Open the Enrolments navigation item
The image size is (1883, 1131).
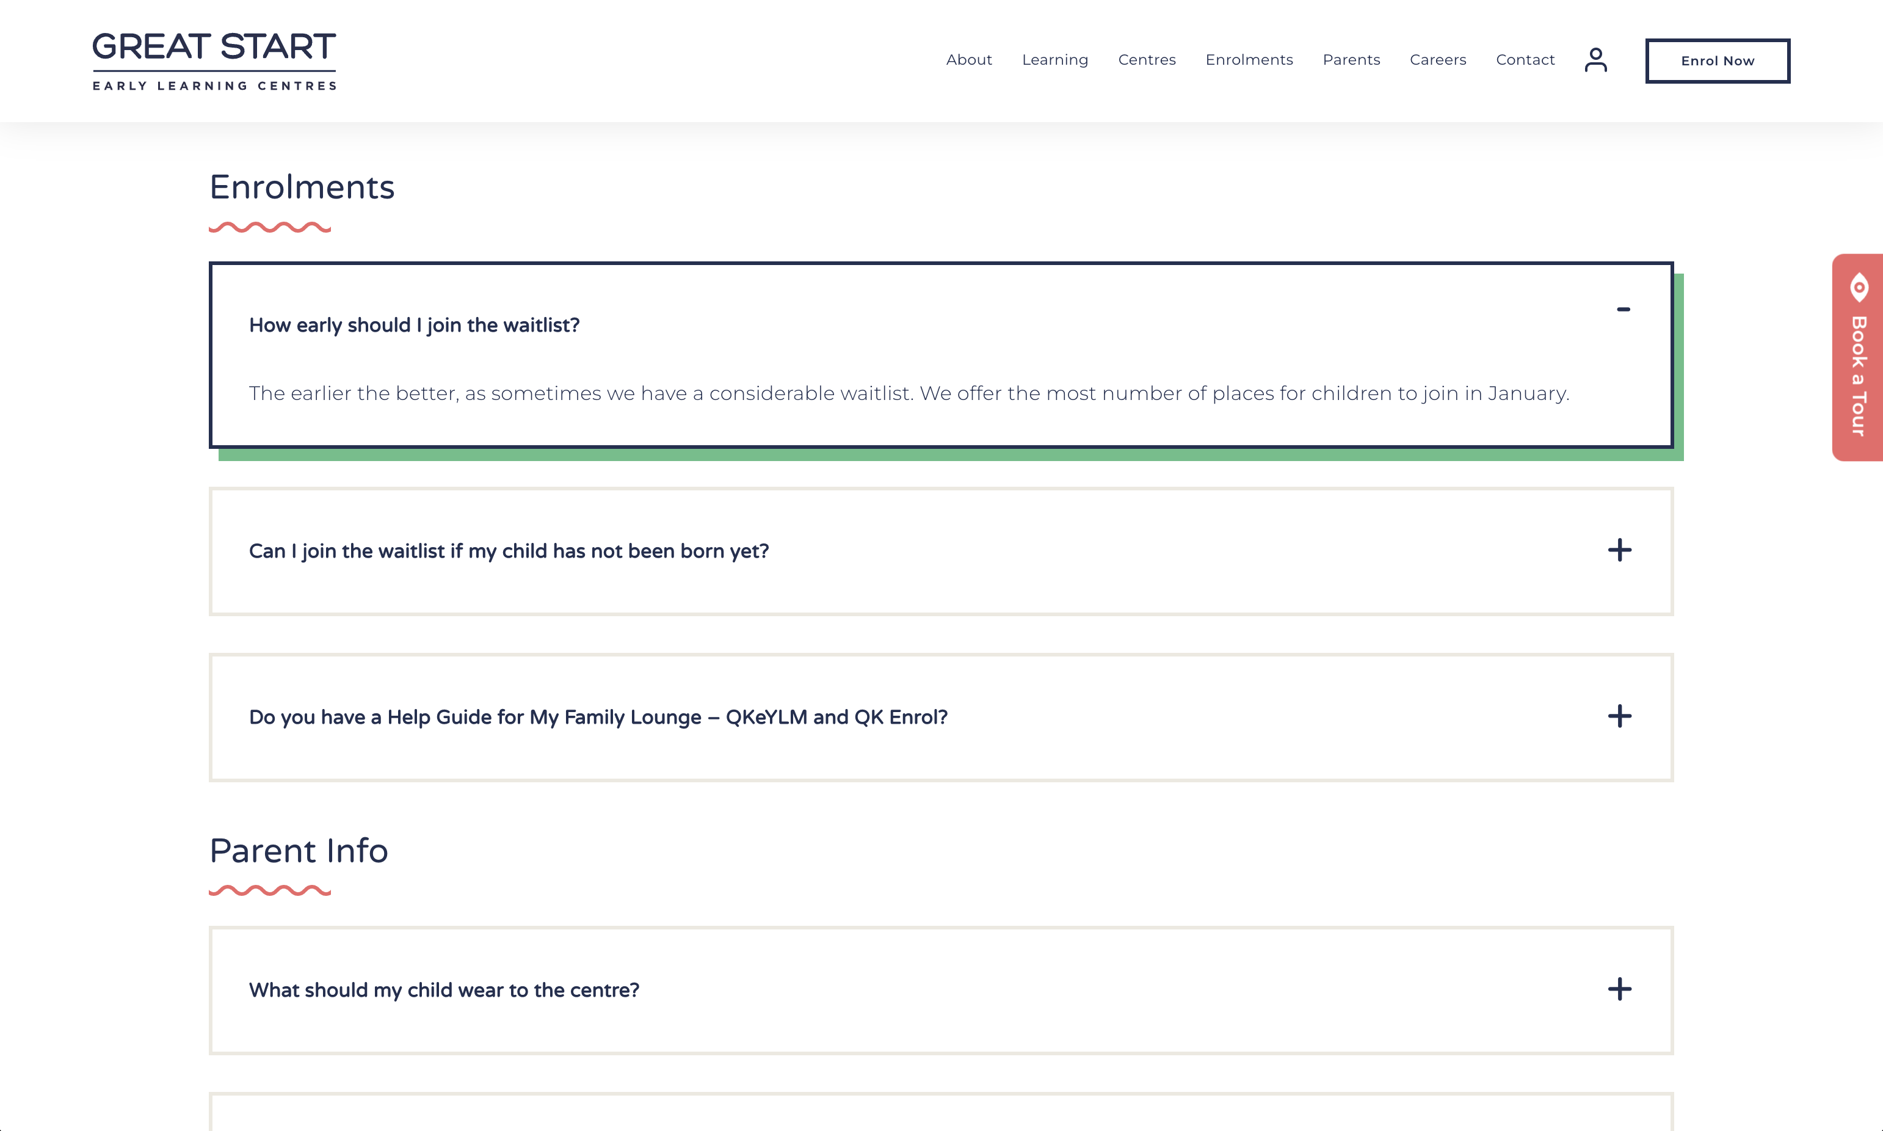[1249, 59]
